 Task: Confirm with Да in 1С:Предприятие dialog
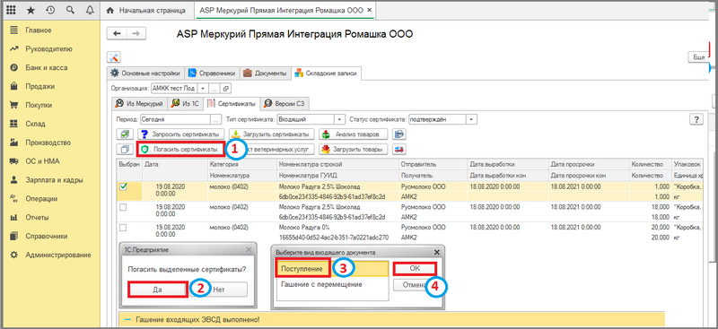(x=158, y=290)
